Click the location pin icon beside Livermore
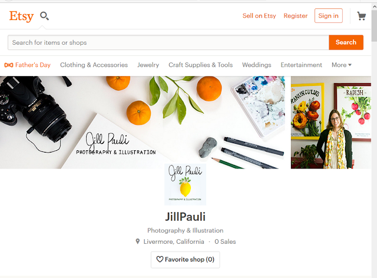This screenshot has width=377, height=278. coord(137,241)
